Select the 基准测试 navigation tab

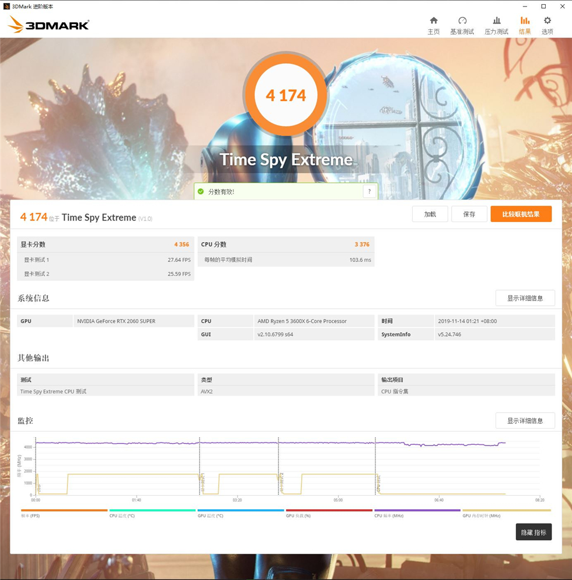tap(462, 26)
